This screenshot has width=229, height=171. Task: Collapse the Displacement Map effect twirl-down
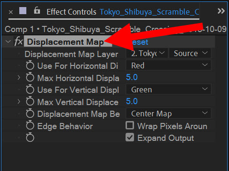[8, 41]
